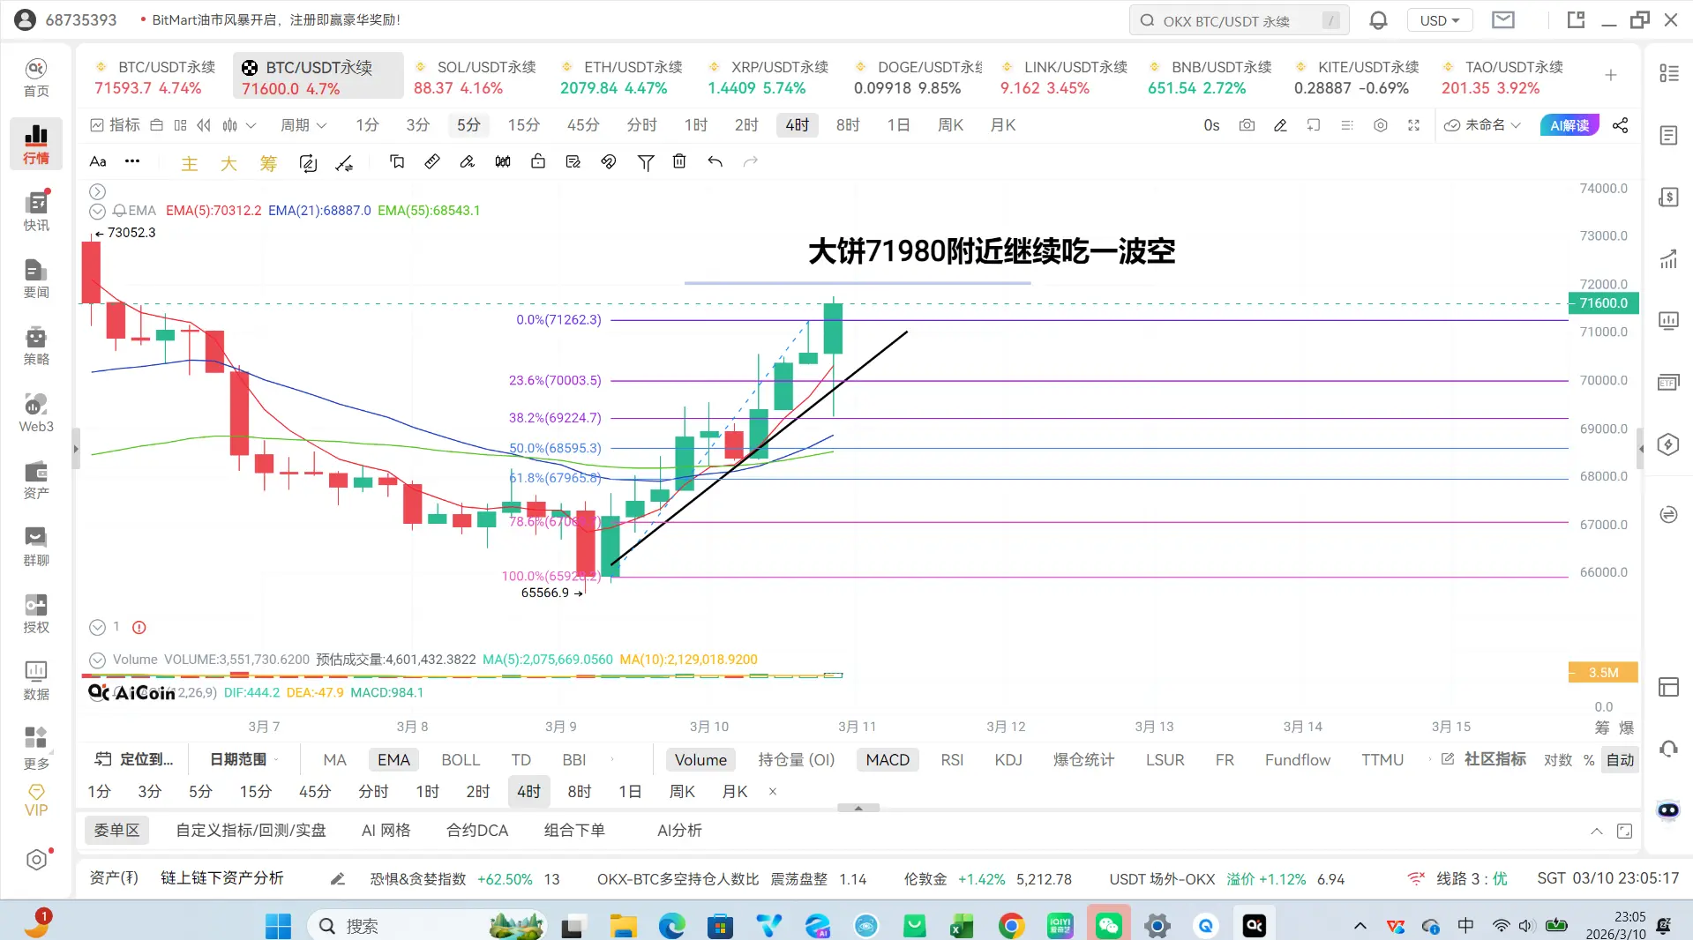Toggle the RSI indicator chip
Viewport: 1693px width, 940px height.
[x=952, y=760]
